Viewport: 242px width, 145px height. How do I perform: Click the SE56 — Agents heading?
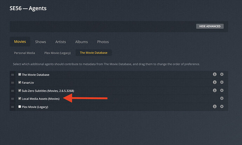click(x=28, y=8)
